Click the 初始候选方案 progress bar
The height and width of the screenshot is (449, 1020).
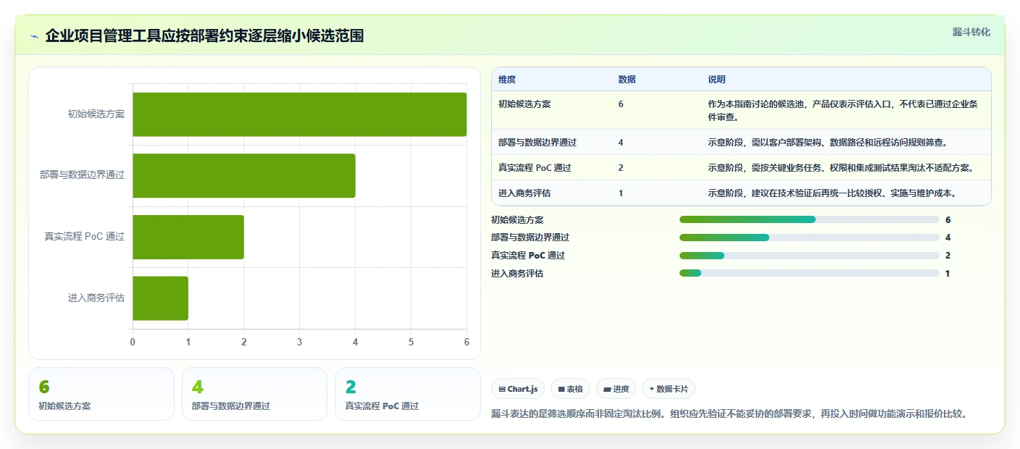809,219
